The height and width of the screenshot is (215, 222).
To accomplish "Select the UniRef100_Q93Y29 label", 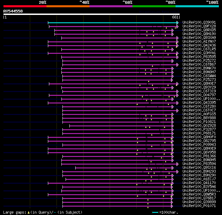I will click(x=199, y=88).
